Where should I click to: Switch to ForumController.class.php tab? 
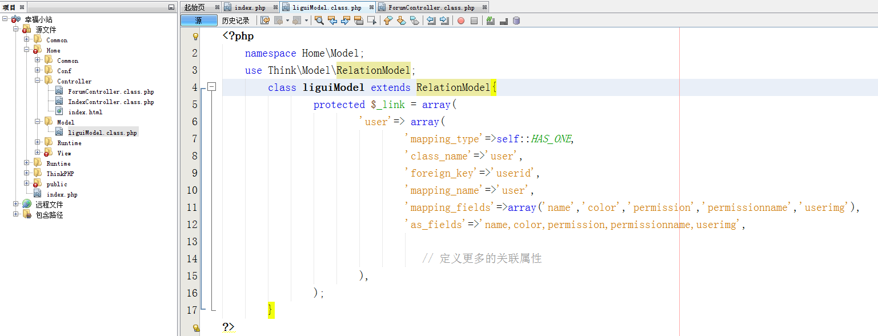click(431, 7)
